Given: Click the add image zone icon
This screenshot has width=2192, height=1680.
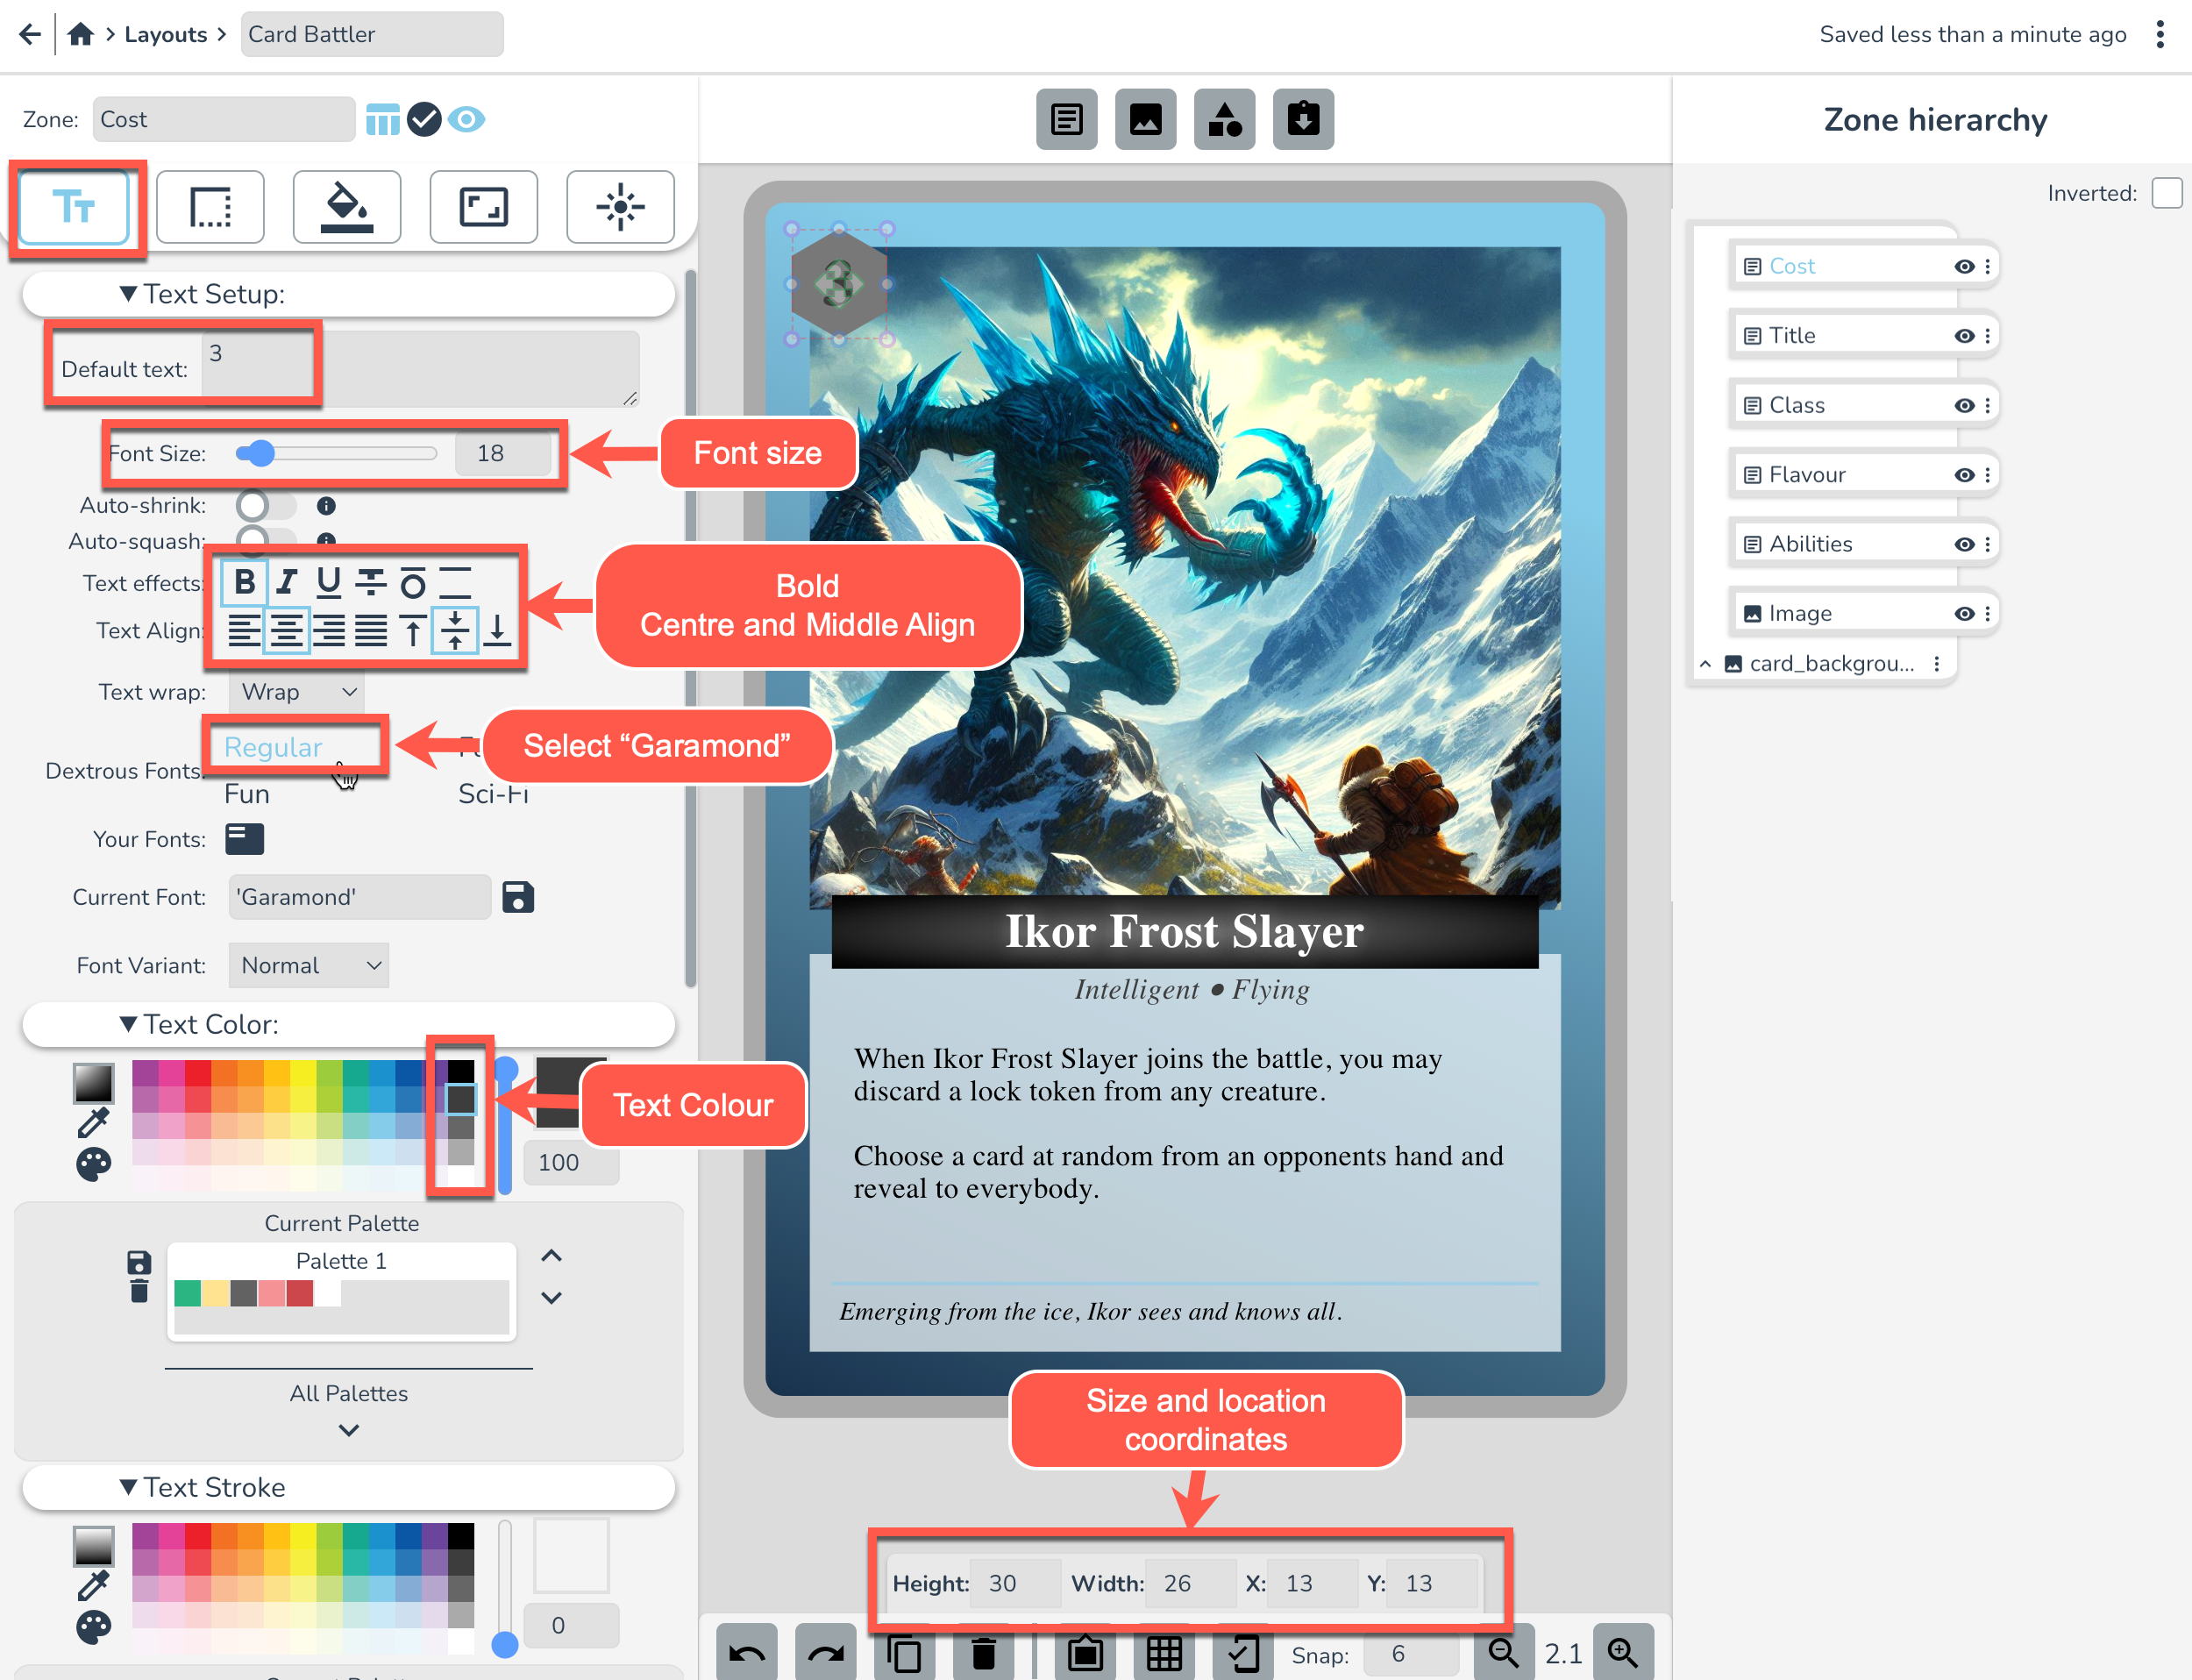Looking at the screenshot, I should coord(1145,120).
